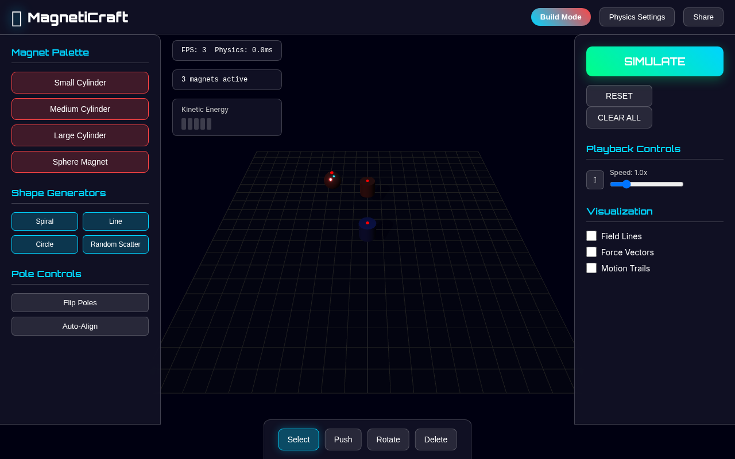This screenshot has height=459, width=735.
Task: Choose the Circle shape generator
Action: point(44,244)
